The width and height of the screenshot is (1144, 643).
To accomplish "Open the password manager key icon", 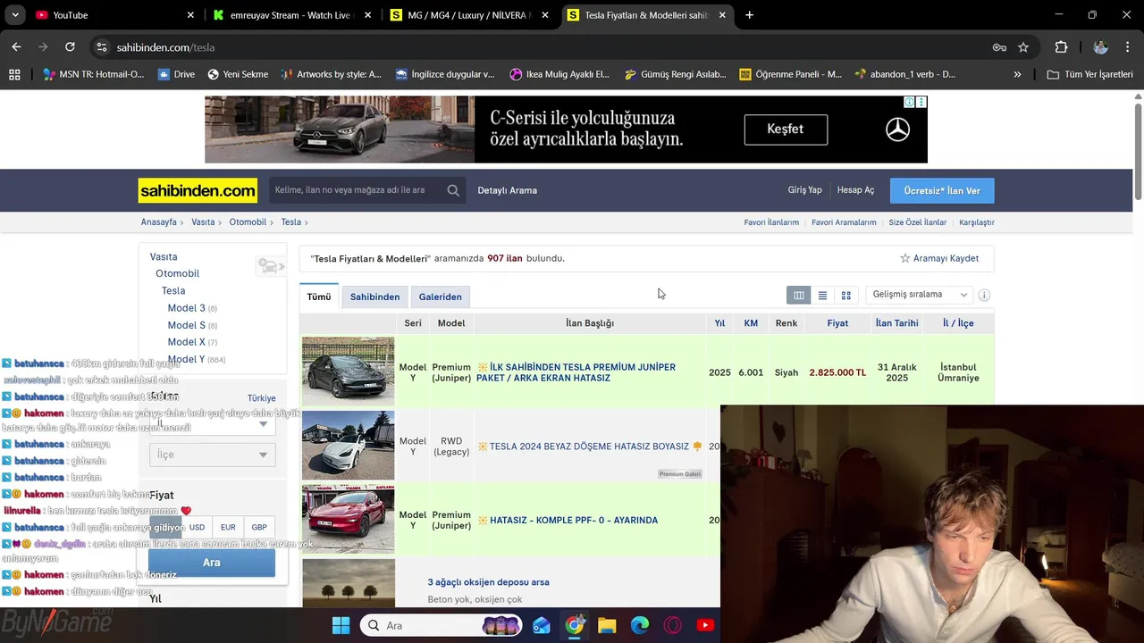I will point(999,47).
